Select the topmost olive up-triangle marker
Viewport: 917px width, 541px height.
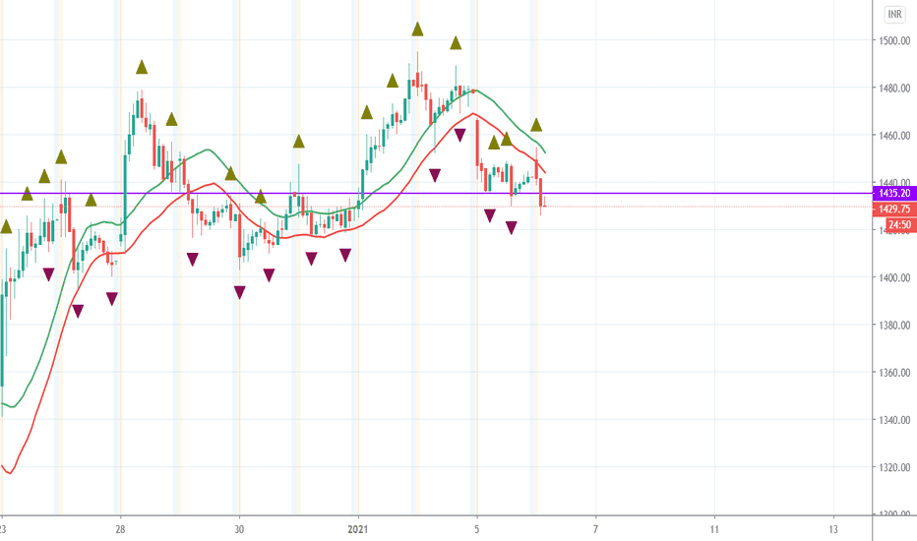pos(417,30)
